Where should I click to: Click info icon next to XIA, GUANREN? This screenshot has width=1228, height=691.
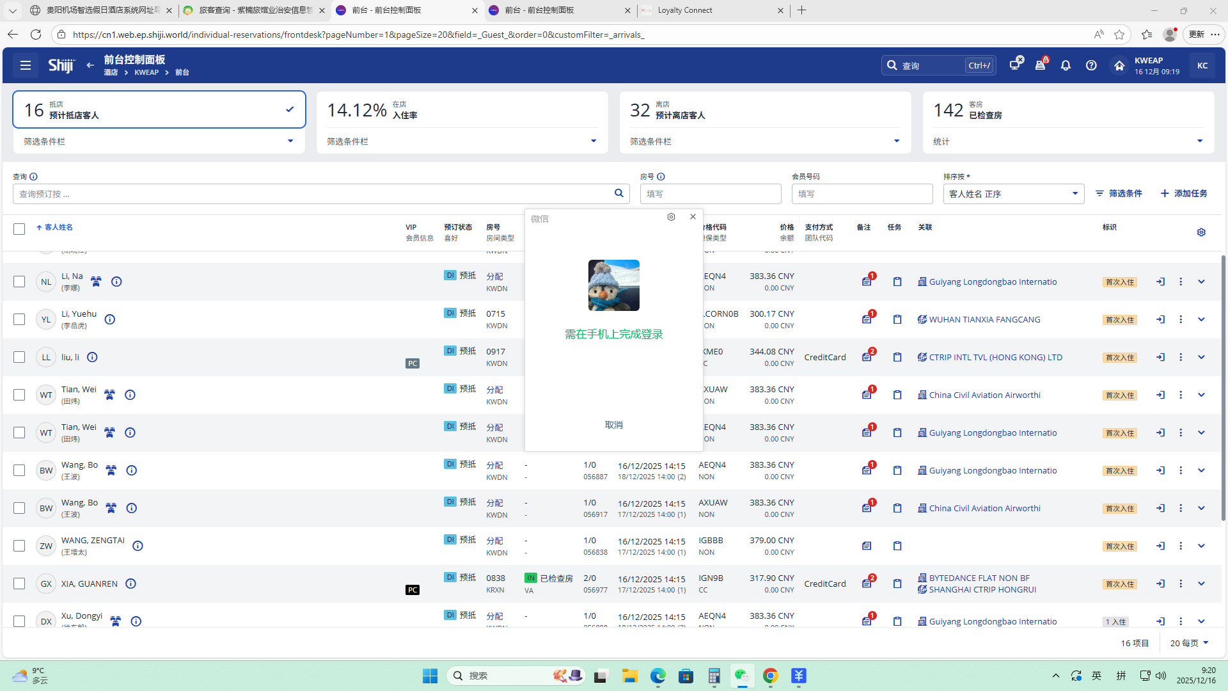[x=130, y=584]
